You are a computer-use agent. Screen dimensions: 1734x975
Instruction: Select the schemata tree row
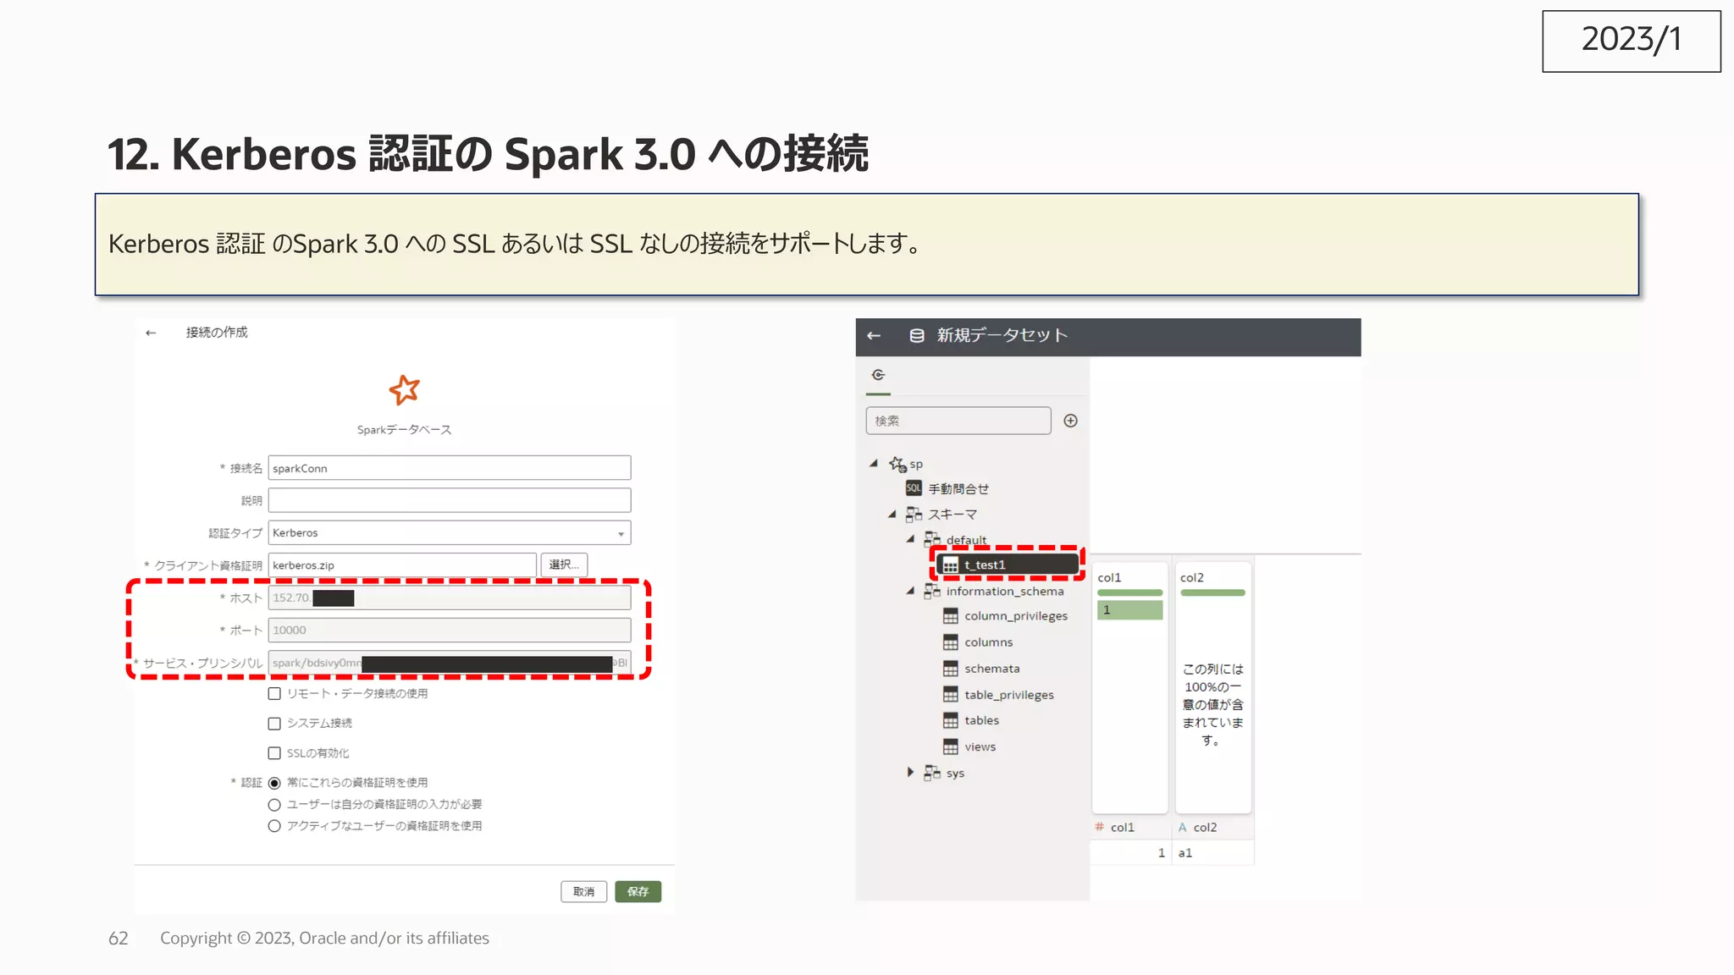tap(982, 669)
